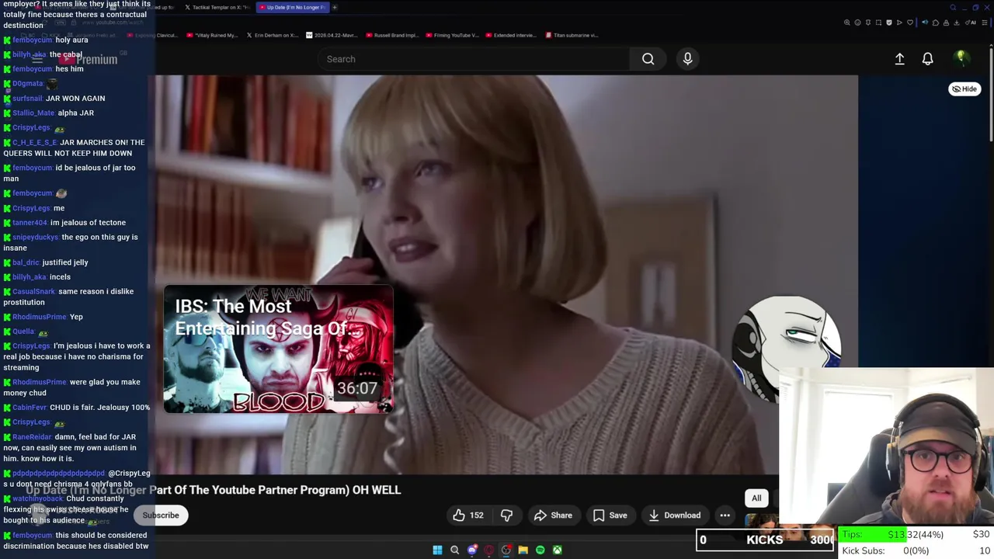The image size is (994, 559).
Task: Open the three-dot more actions menu
Action: pos(725,516)
